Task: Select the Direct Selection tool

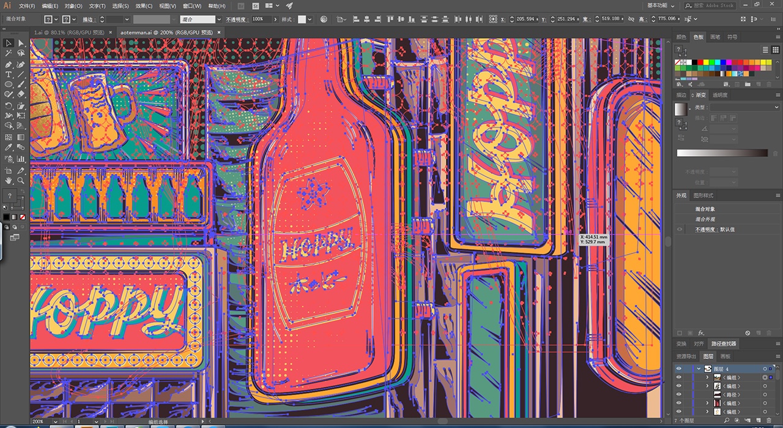Action: click(x=21, y=43)
